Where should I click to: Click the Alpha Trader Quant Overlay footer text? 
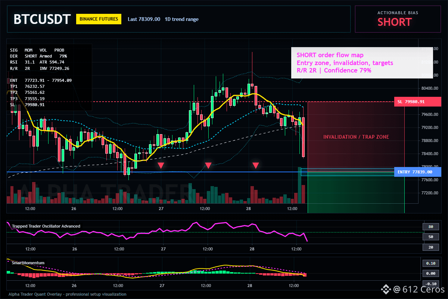coord(67,294)
